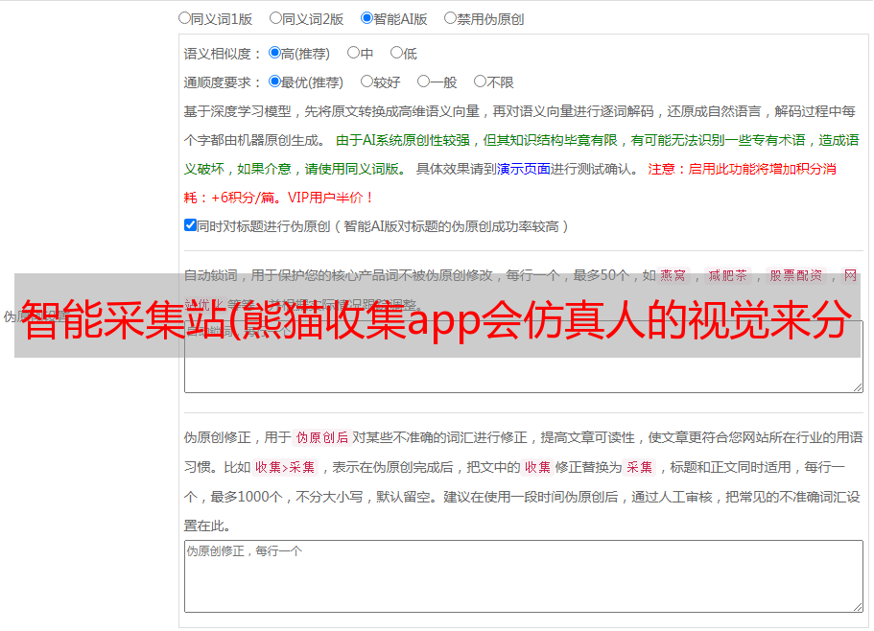874x631 pixels.
Task: Set 通顺度要求 to 较好
Action: tap(366, 82)
